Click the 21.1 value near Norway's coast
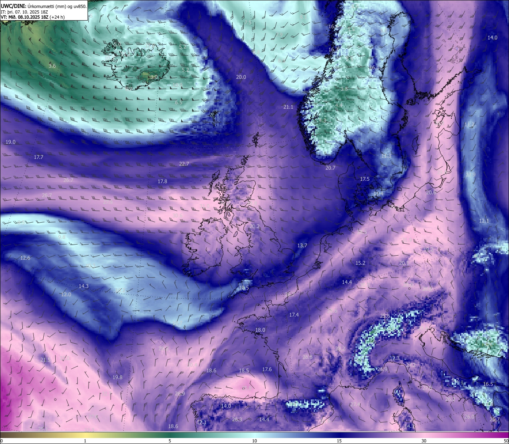The image size is (509, 444). 288,107
